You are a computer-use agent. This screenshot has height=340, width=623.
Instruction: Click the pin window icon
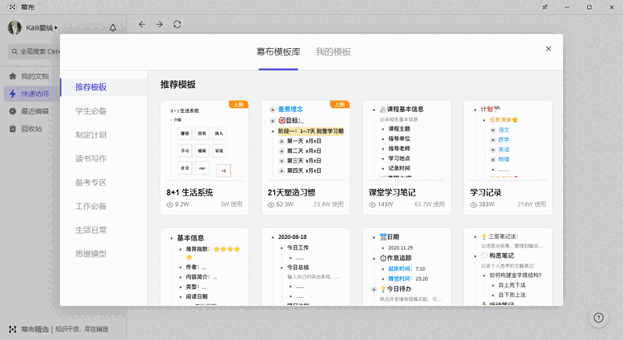coord(544,7)
